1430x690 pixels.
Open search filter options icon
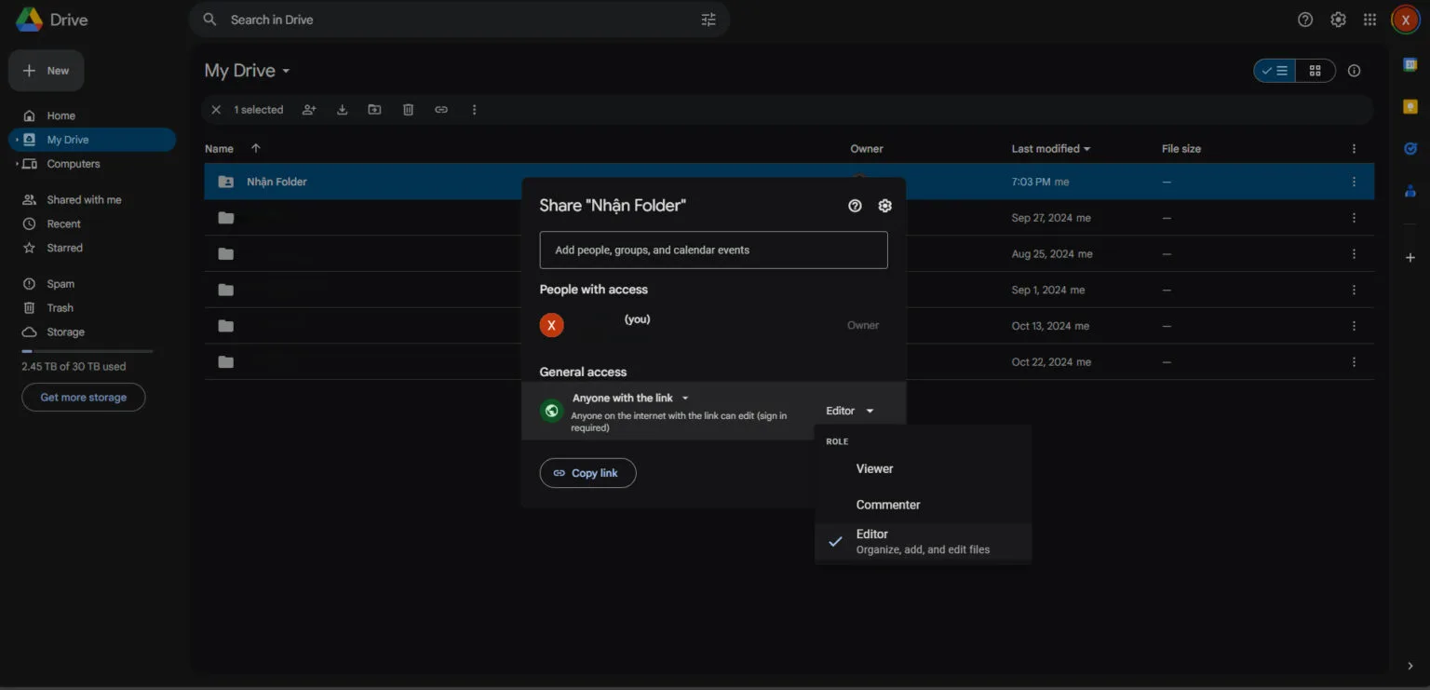708,20
